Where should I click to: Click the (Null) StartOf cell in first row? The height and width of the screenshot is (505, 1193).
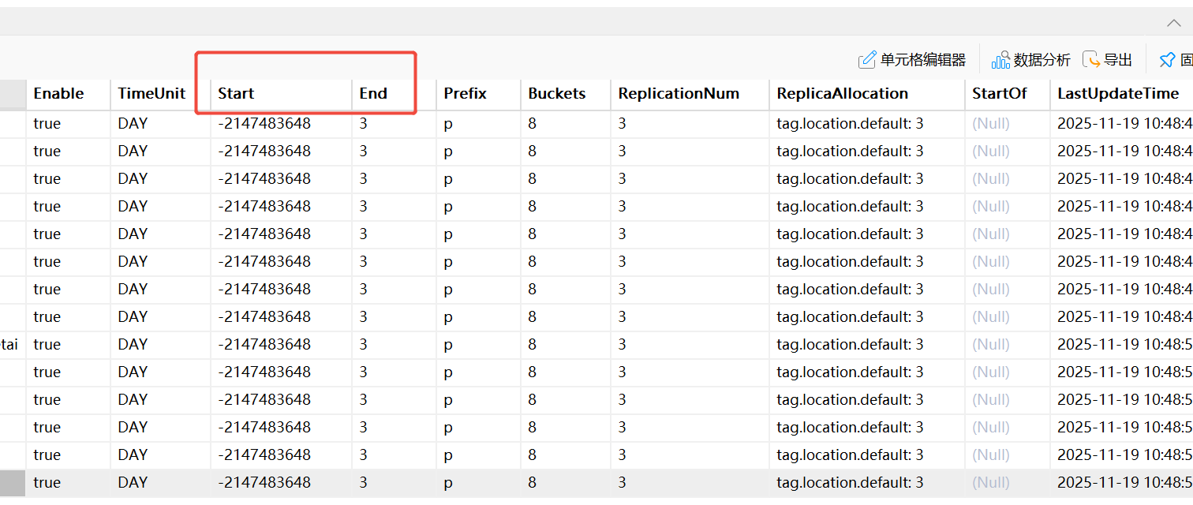pyautogui.click(x=990, y=124)
